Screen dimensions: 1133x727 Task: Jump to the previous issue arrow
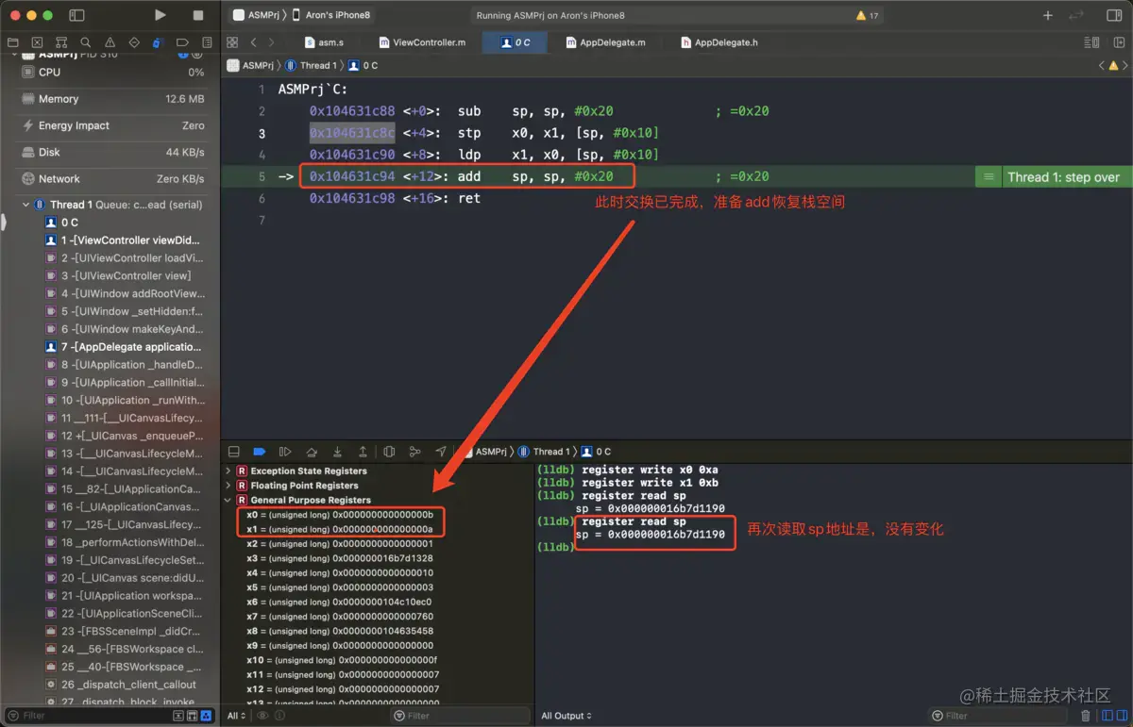point(1102,66)
